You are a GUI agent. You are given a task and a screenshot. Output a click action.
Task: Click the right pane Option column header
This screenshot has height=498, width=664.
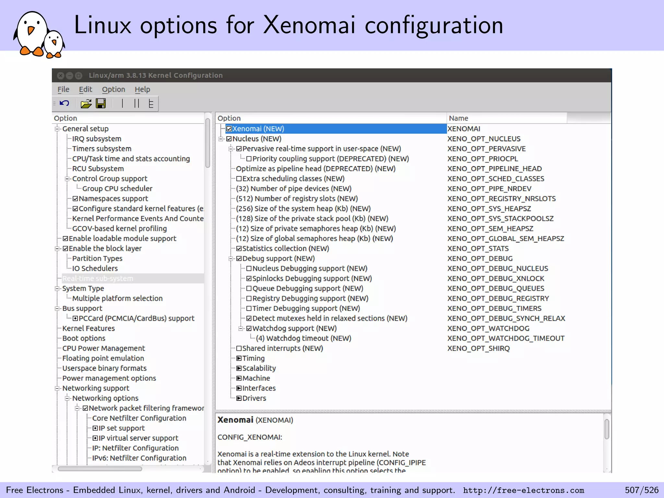[331, 118]
